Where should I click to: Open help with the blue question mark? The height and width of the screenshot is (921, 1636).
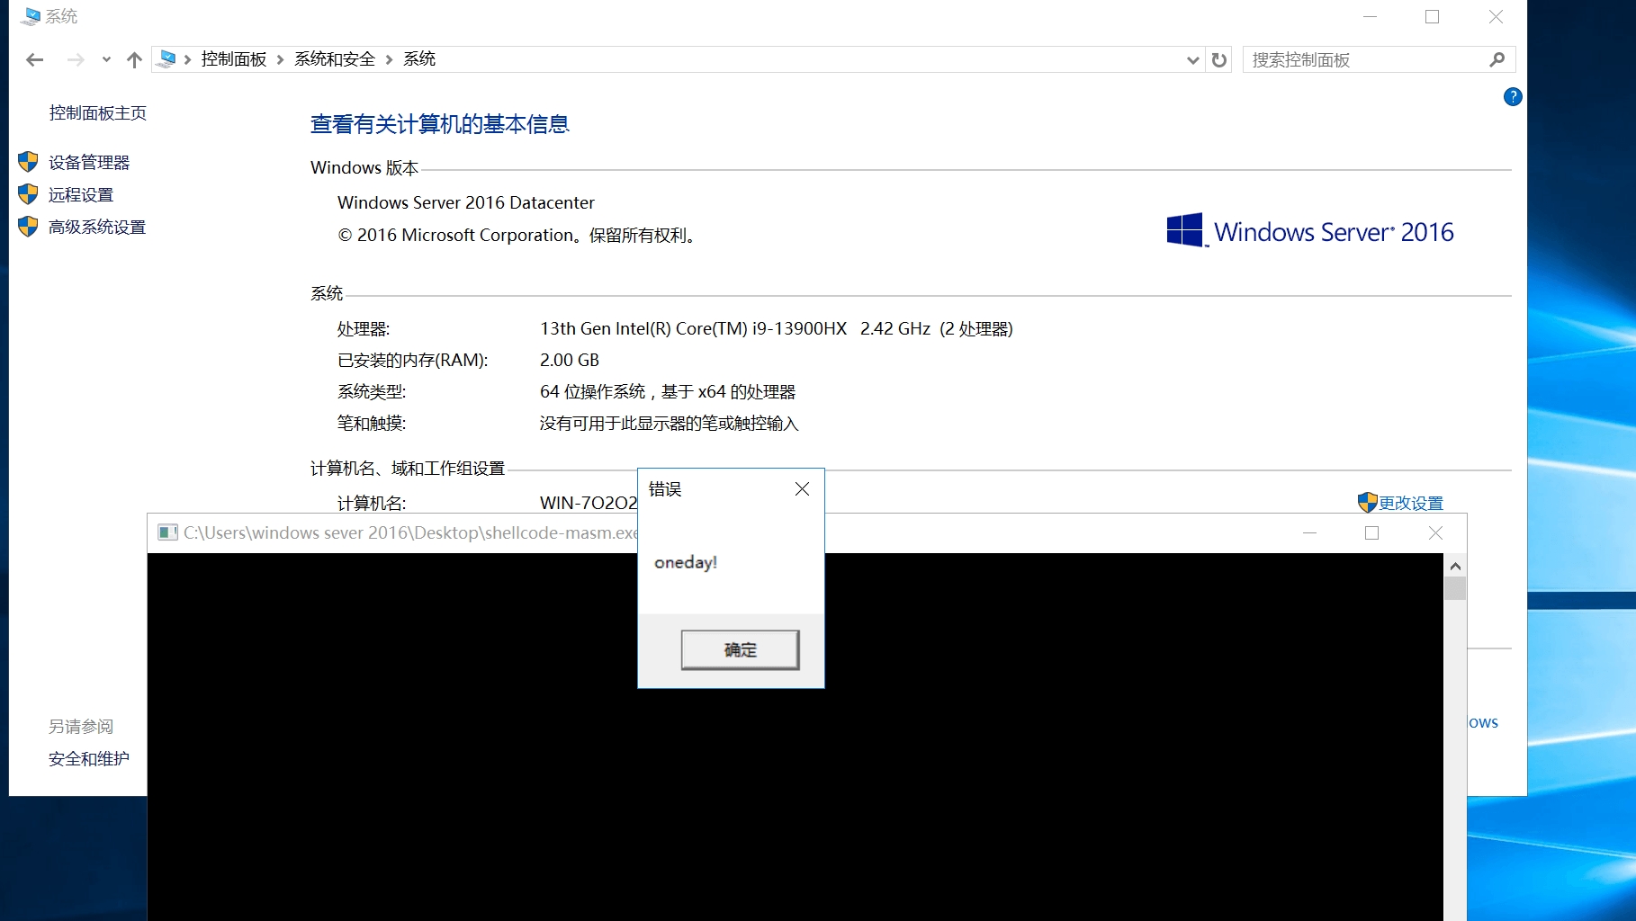[x=1512, y=97]
